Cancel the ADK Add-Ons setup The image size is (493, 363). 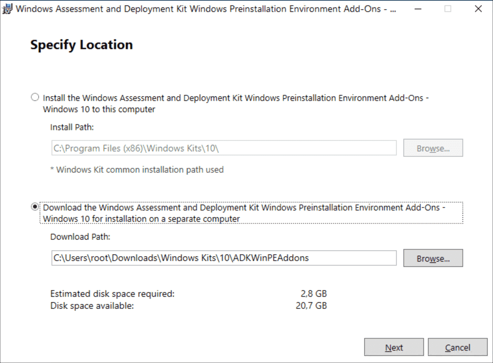tap(458, 347)
